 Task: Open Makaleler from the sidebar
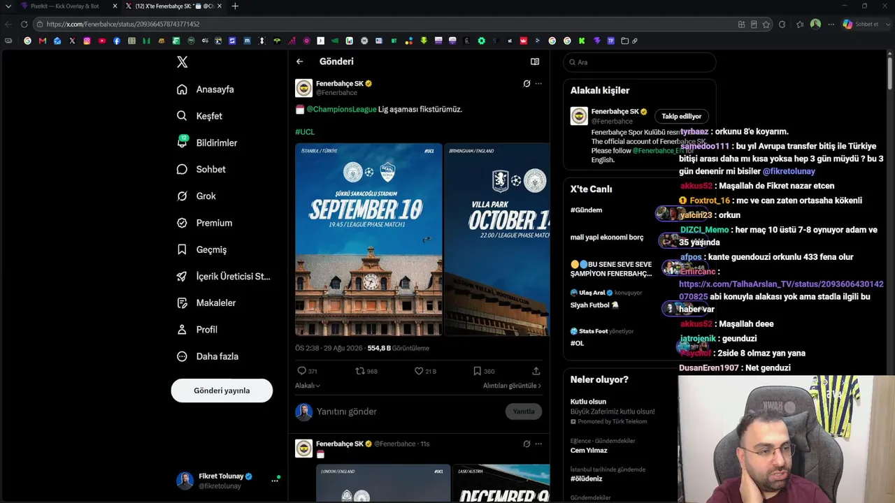click(x=206, y=303)
